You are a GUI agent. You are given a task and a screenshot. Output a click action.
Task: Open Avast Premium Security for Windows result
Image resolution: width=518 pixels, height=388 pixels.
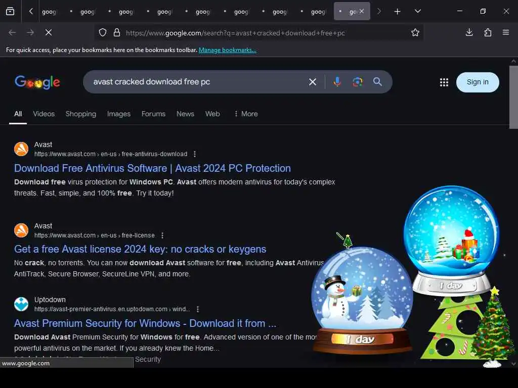pyautogui.click(x=145, y=323)
